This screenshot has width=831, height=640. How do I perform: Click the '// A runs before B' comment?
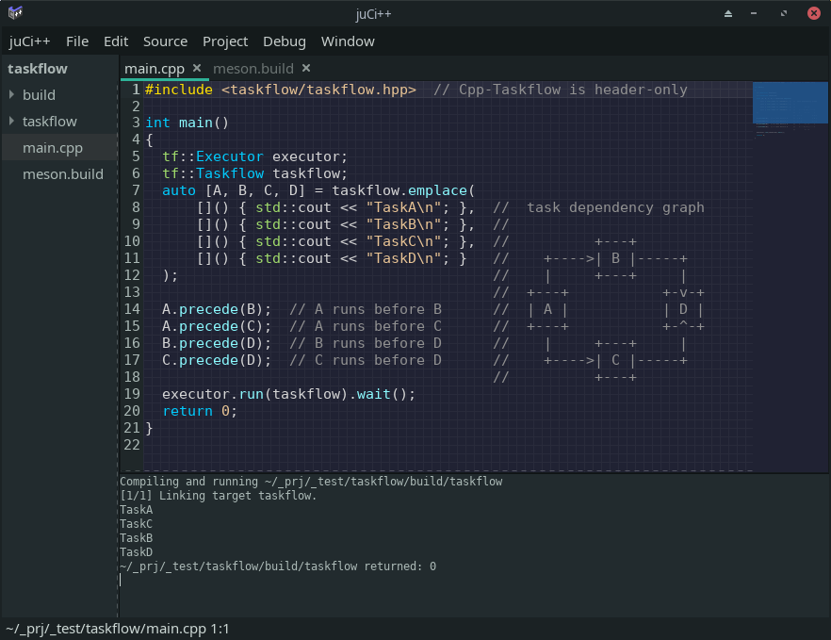[366, 309]
